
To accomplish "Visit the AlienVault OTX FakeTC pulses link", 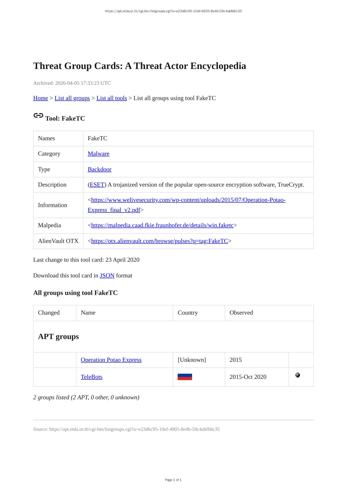I will (x=159, y=241).
